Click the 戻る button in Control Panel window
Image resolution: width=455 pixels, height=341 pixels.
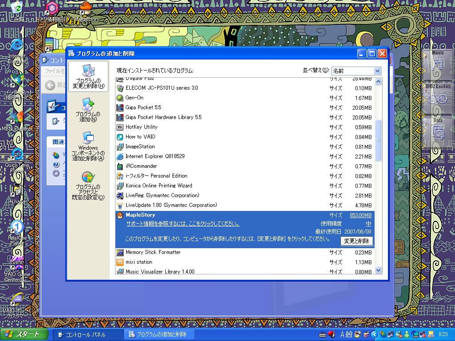(56, 85)
